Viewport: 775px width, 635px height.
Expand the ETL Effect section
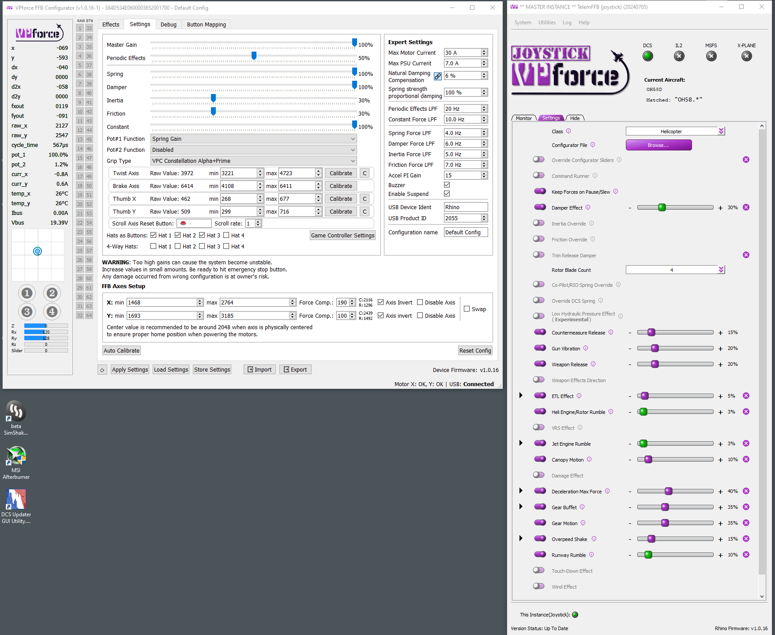521,395
